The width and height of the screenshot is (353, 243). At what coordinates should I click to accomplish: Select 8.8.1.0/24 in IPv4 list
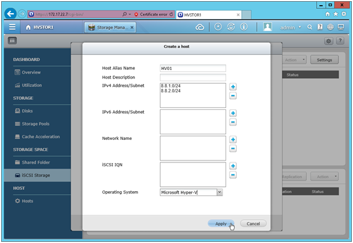[x=171, y=86]
